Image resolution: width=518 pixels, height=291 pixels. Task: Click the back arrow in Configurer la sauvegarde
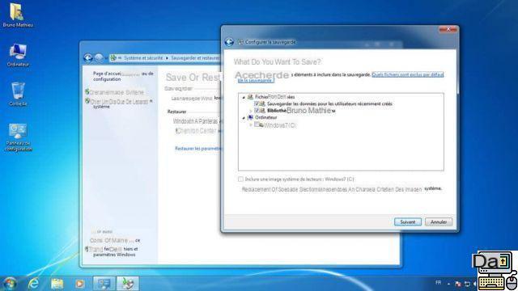click(229, 42)
